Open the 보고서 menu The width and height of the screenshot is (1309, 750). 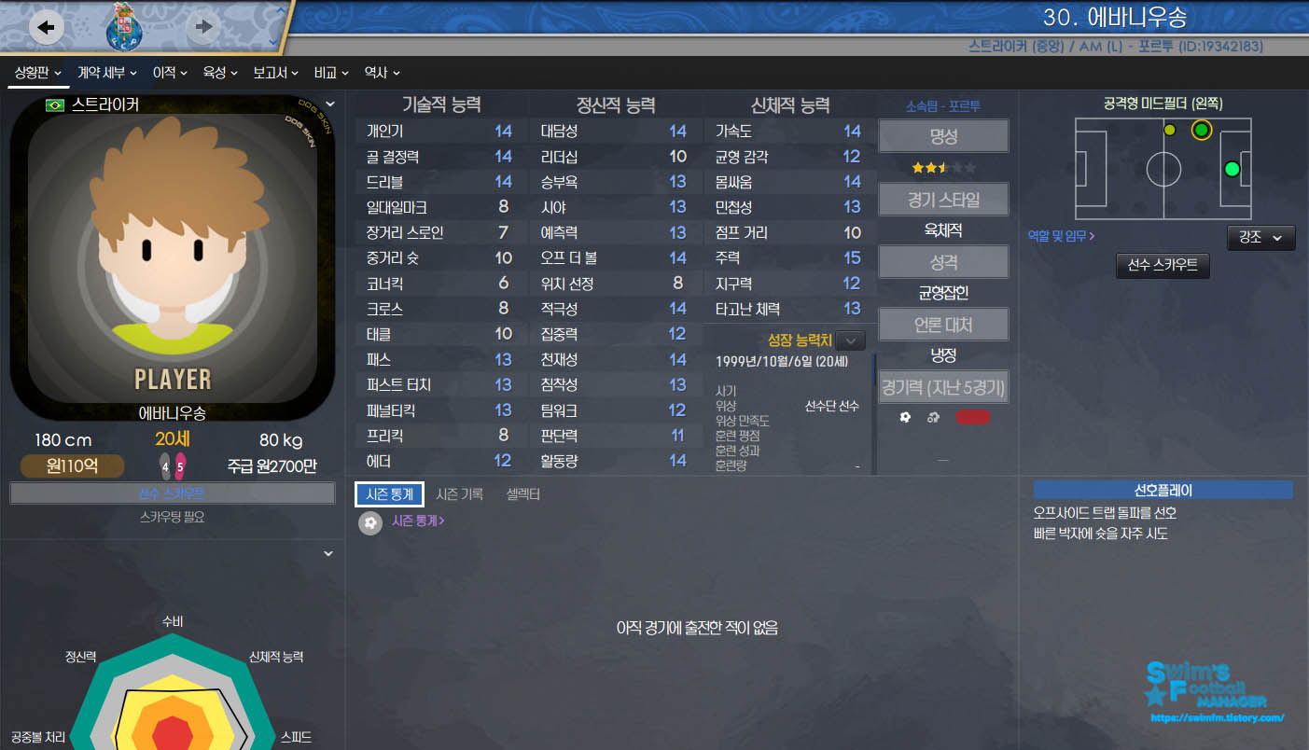pyautogui.click(x=276, y=72)
